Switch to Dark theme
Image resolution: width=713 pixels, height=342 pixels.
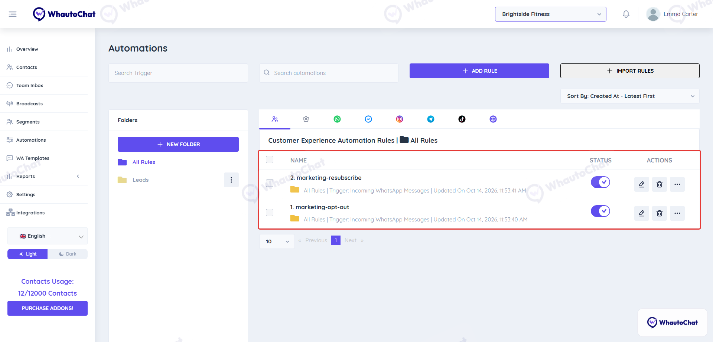pyautogui.click(x=68, y=254)
